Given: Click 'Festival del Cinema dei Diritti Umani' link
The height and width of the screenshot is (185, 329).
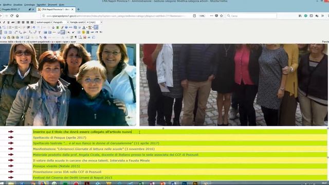Looking at the screenshot, I should click(72, 178).
